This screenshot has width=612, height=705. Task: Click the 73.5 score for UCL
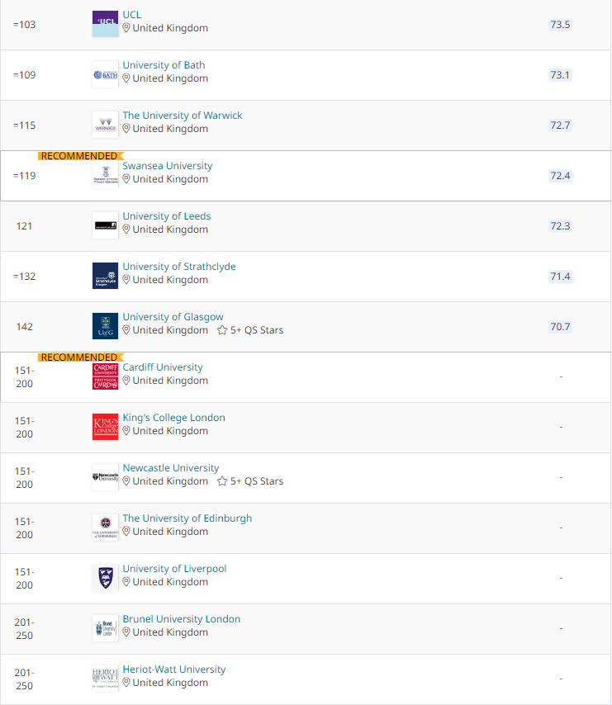560,24
